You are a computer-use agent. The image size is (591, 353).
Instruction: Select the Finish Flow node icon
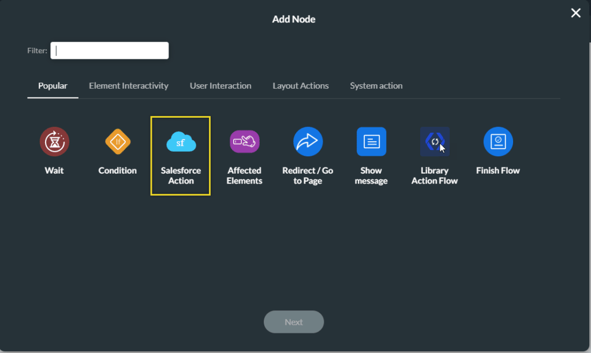[x=498, y=142]
